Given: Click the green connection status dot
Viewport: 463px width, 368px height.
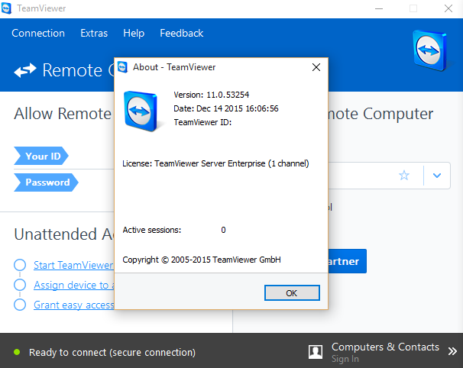Looking at the screenshot, I should click(17, 352).
